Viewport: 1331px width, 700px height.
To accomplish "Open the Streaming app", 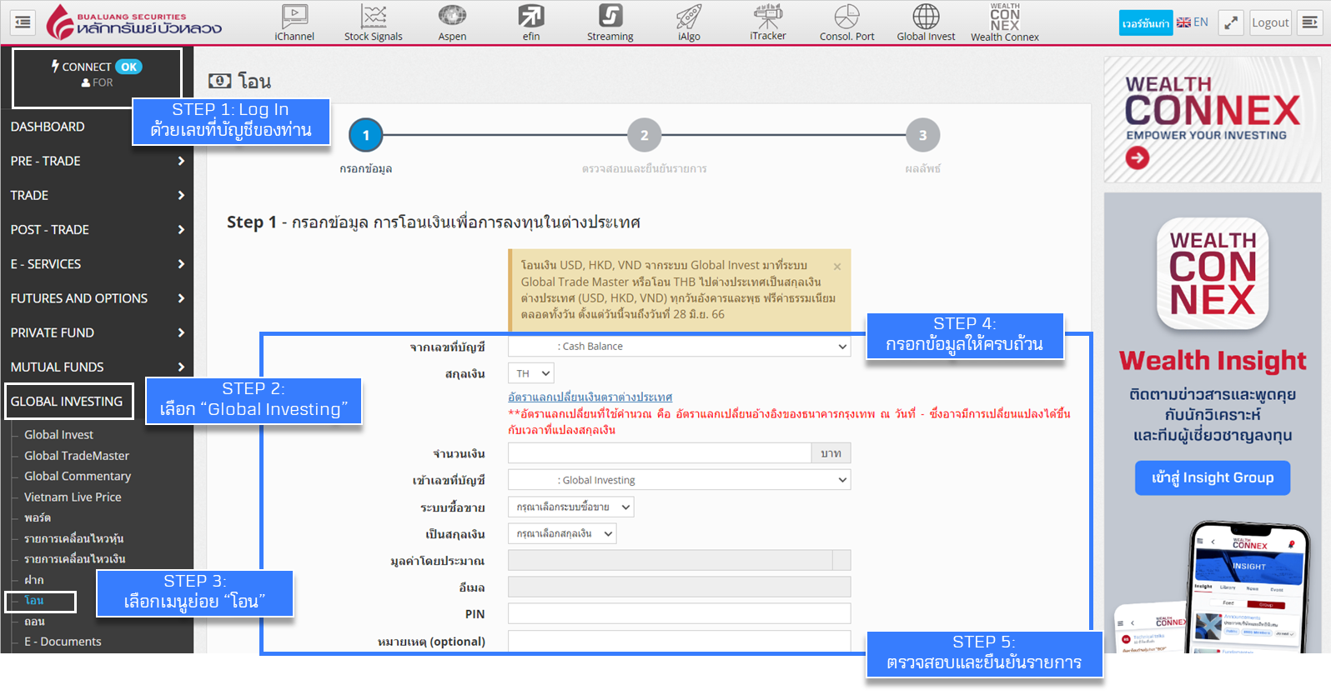I will click(x=610, y=22).
